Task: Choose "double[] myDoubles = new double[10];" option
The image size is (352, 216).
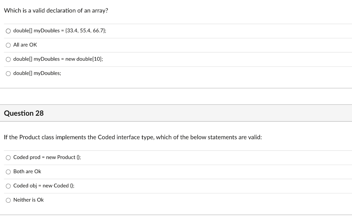Action: tap(8, 59)
